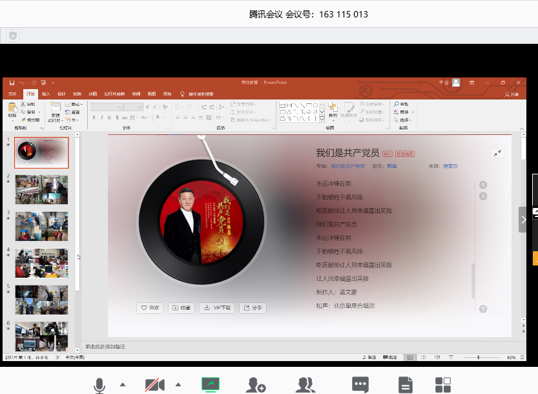Screen dimensions: 538x394
Task: Toggle Italic formatting
Action: tap(101, 118)
